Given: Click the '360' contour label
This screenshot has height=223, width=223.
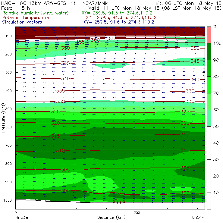Looking at the screenshot, I should click(95, 40).
